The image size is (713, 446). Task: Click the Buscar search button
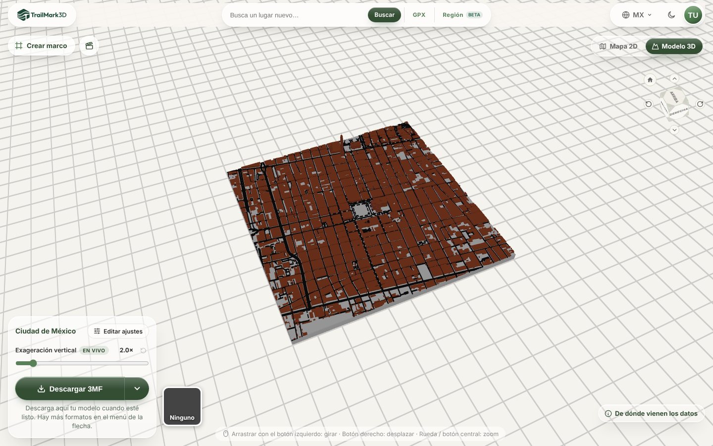tap(384, 15)
